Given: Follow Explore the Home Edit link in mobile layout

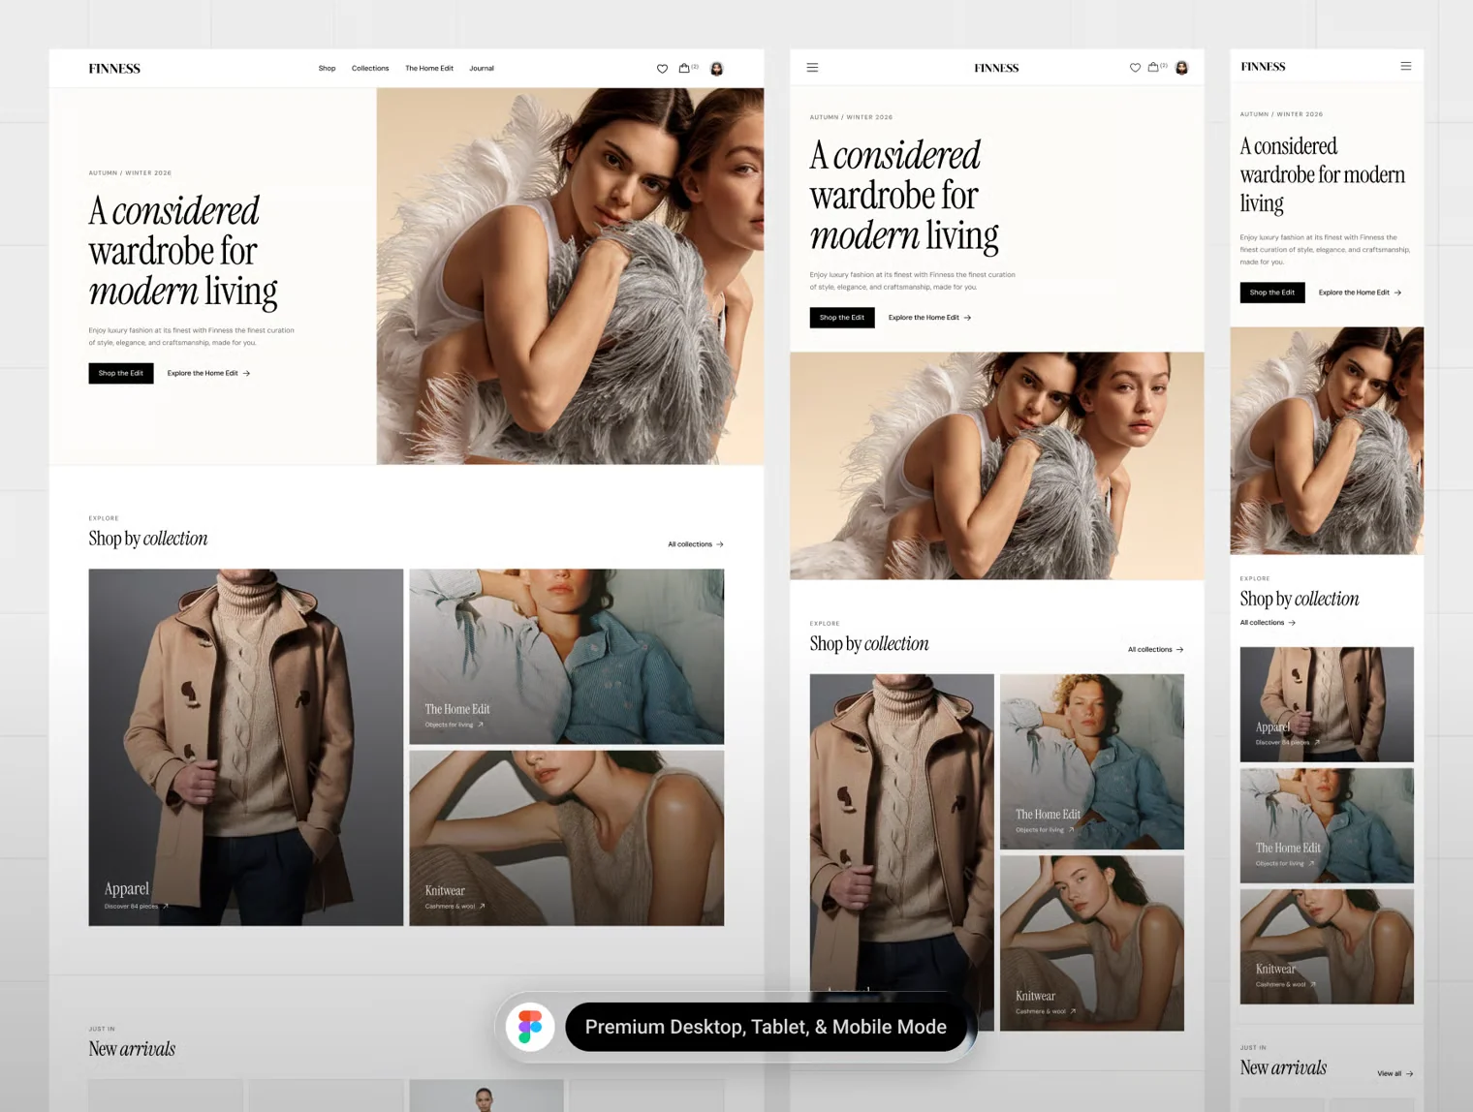Looking at the screenshot, I should pos(1360,293).
